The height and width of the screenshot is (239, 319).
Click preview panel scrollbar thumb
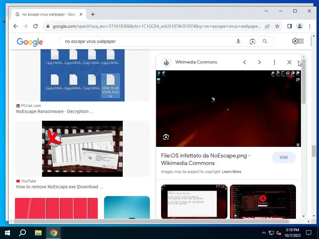click(x=303, y=81)
